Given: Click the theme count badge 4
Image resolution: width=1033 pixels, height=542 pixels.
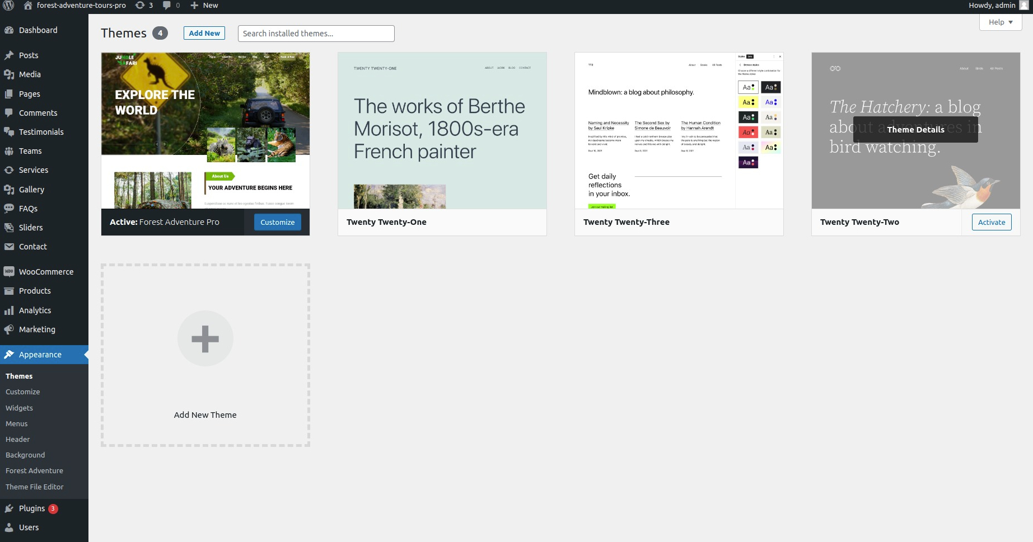Looking at the screenshot, I should [x=160, y=33].
